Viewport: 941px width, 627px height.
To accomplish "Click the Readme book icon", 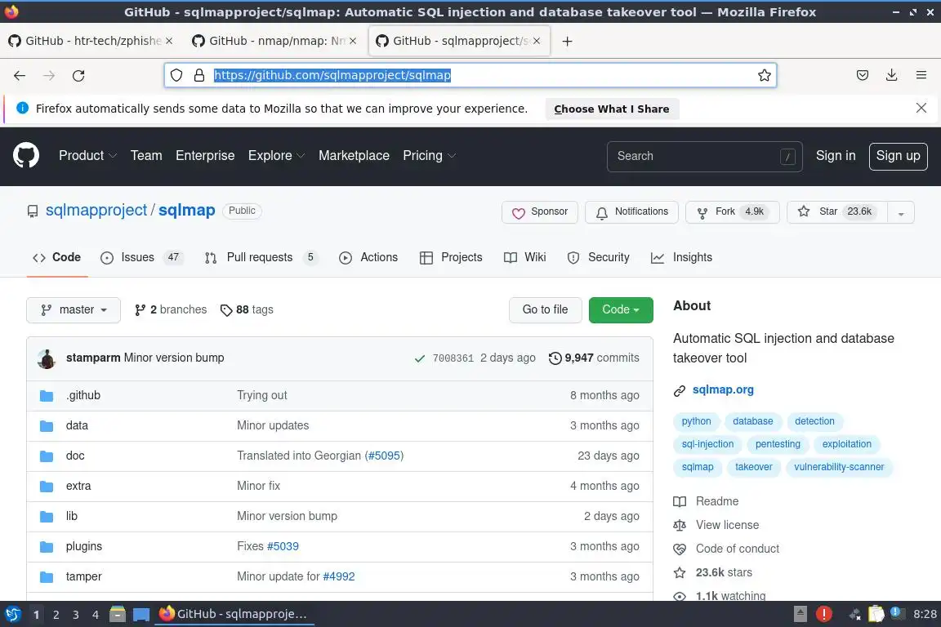I will [680, 501].
